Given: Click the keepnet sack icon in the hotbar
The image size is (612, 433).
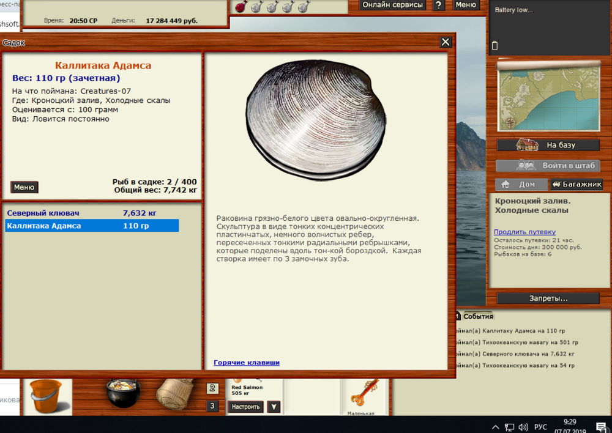Looking at the screenshot, I should point(175,394).
